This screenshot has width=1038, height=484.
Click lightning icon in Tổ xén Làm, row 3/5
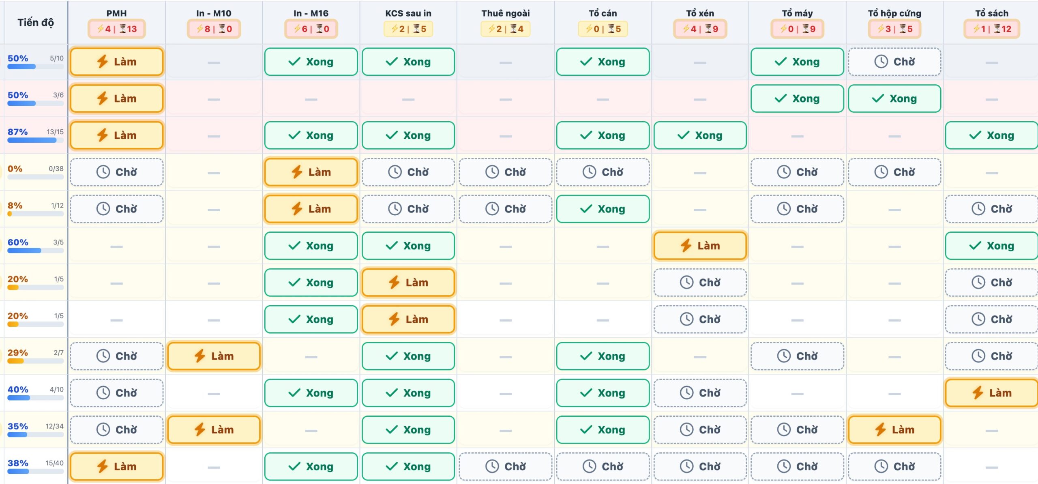(686, 246)
